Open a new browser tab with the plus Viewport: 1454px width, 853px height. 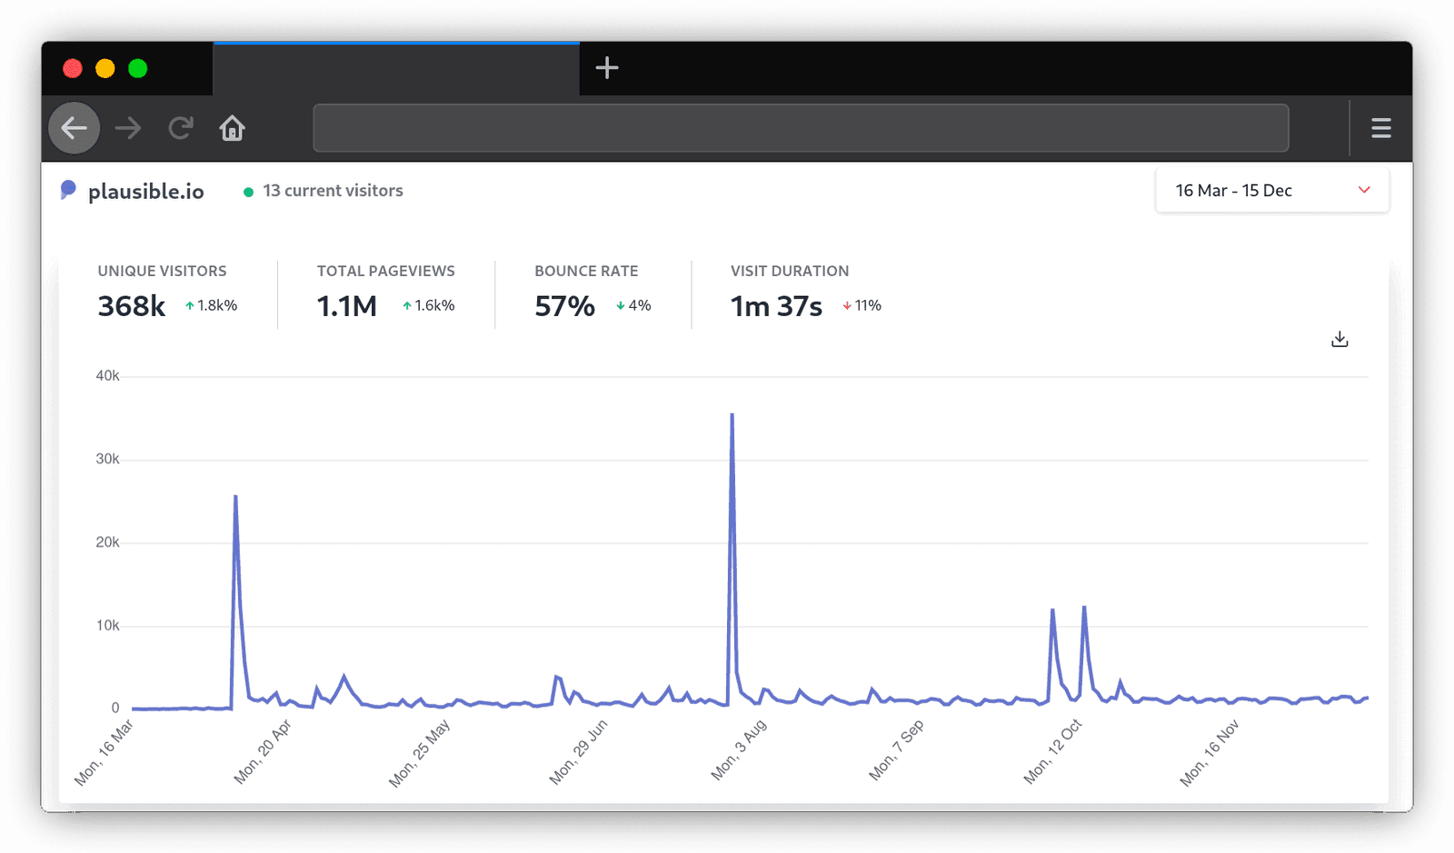pos(606,67)
